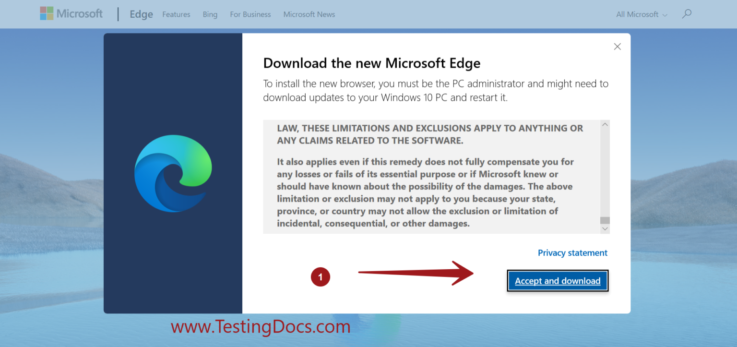Viewport: 737px width, 347px height.
Task: Open the For Business page
Action: click(250, 14)
